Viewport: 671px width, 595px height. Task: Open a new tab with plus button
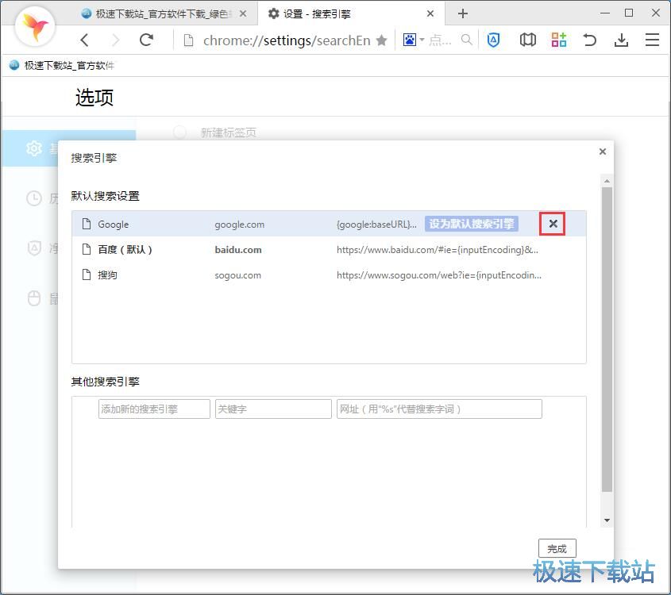click(x=463, y=13)
